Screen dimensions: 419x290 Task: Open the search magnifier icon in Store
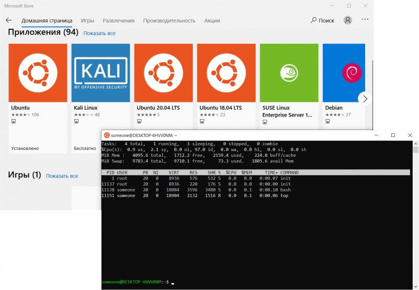click(313, 20)
